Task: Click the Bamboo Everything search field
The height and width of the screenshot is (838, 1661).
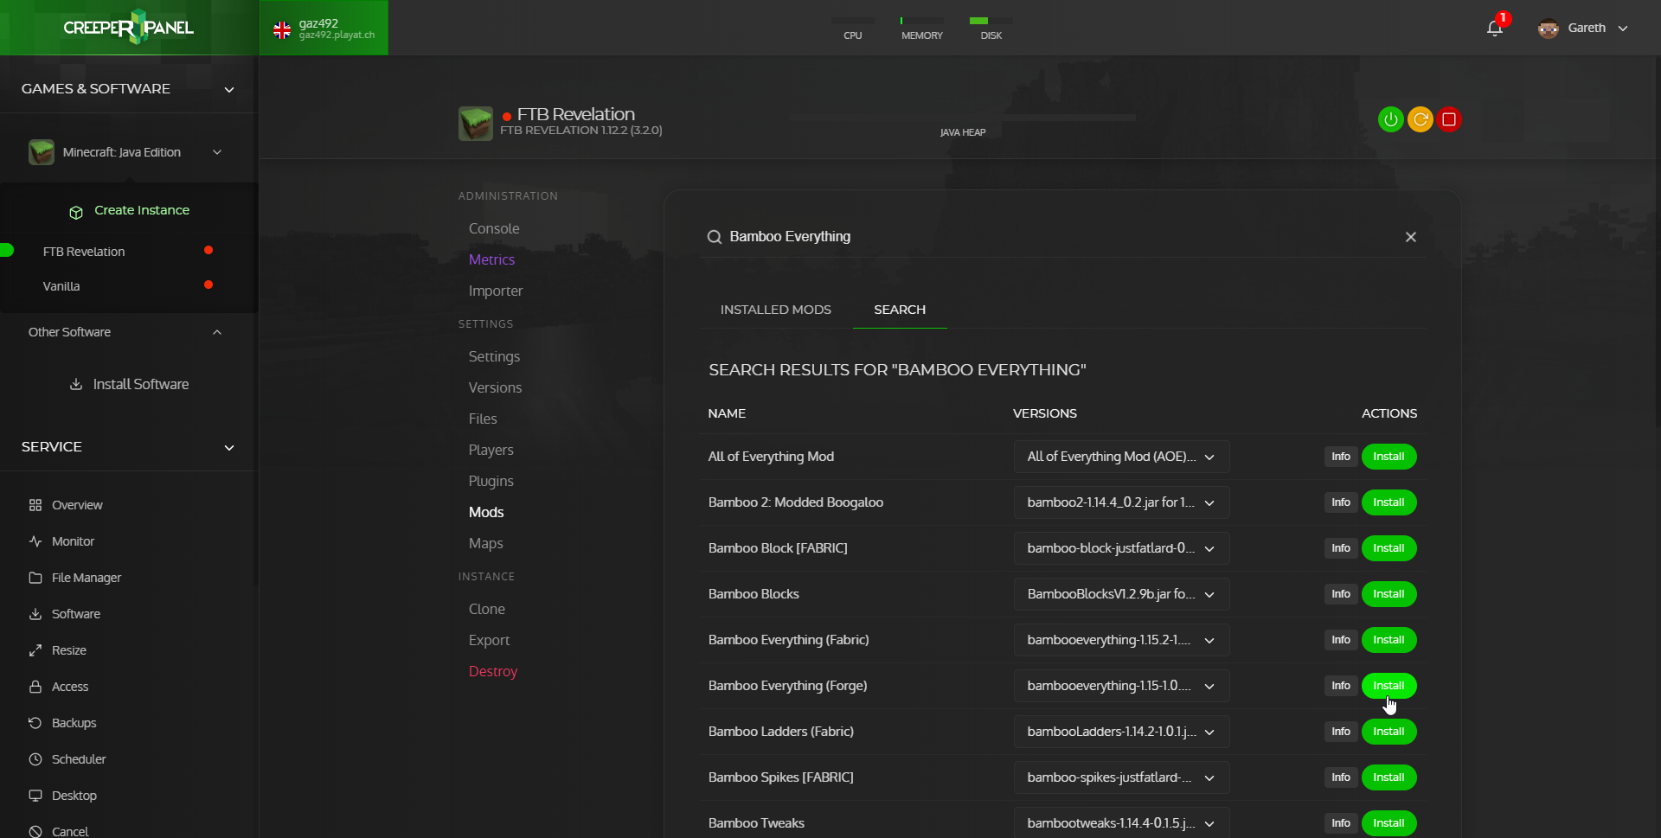Action: coord(1061,237)
